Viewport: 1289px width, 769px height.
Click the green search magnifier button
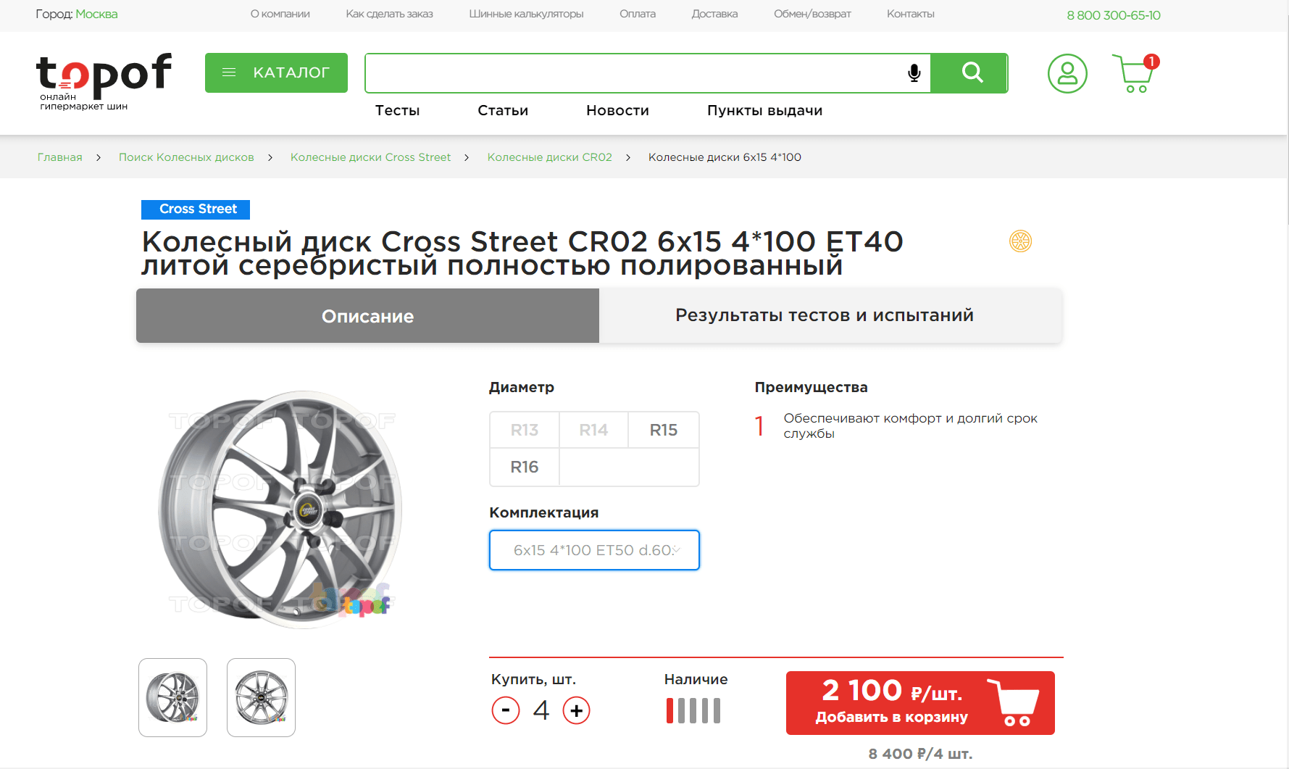coord(969,72)
